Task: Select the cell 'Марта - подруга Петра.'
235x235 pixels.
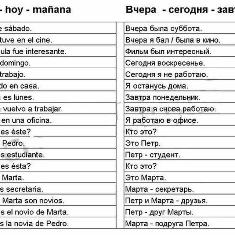Action: point(180,223)
